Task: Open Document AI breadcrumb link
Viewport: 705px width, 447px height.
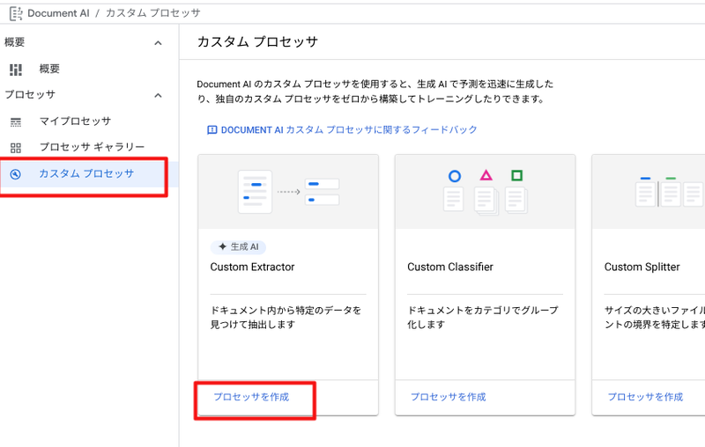Action: [58, 13]
